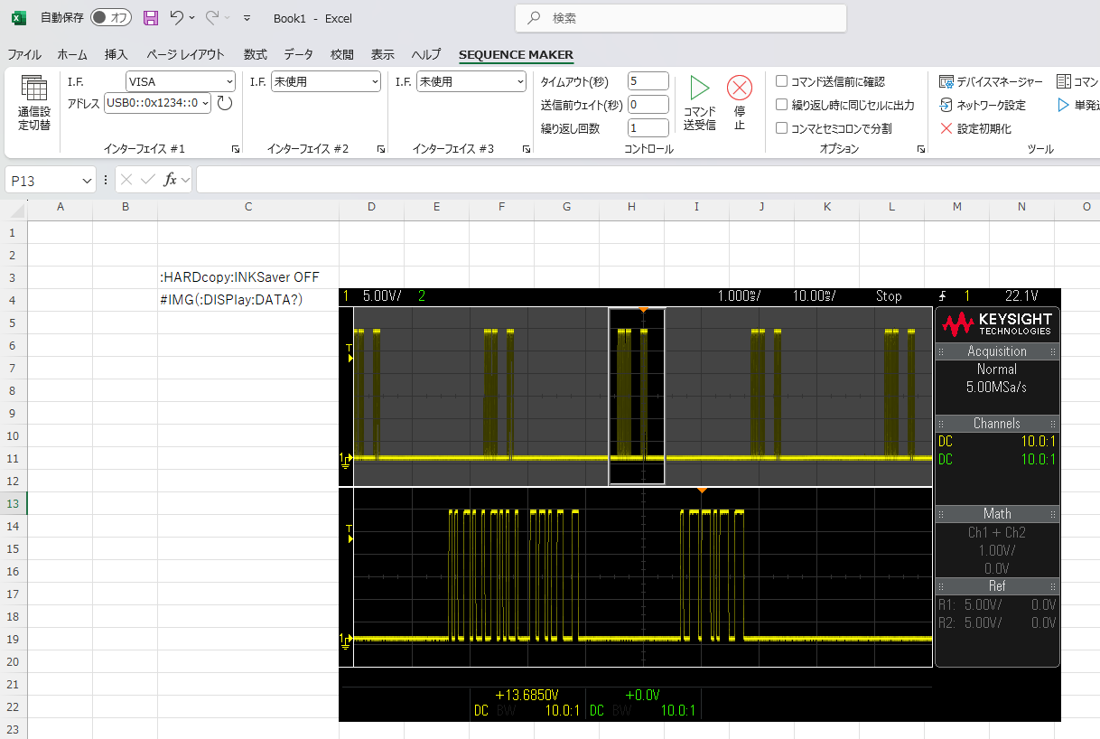Select column M header
Screen dimensions: 1100x739
(x=956, y=207)
